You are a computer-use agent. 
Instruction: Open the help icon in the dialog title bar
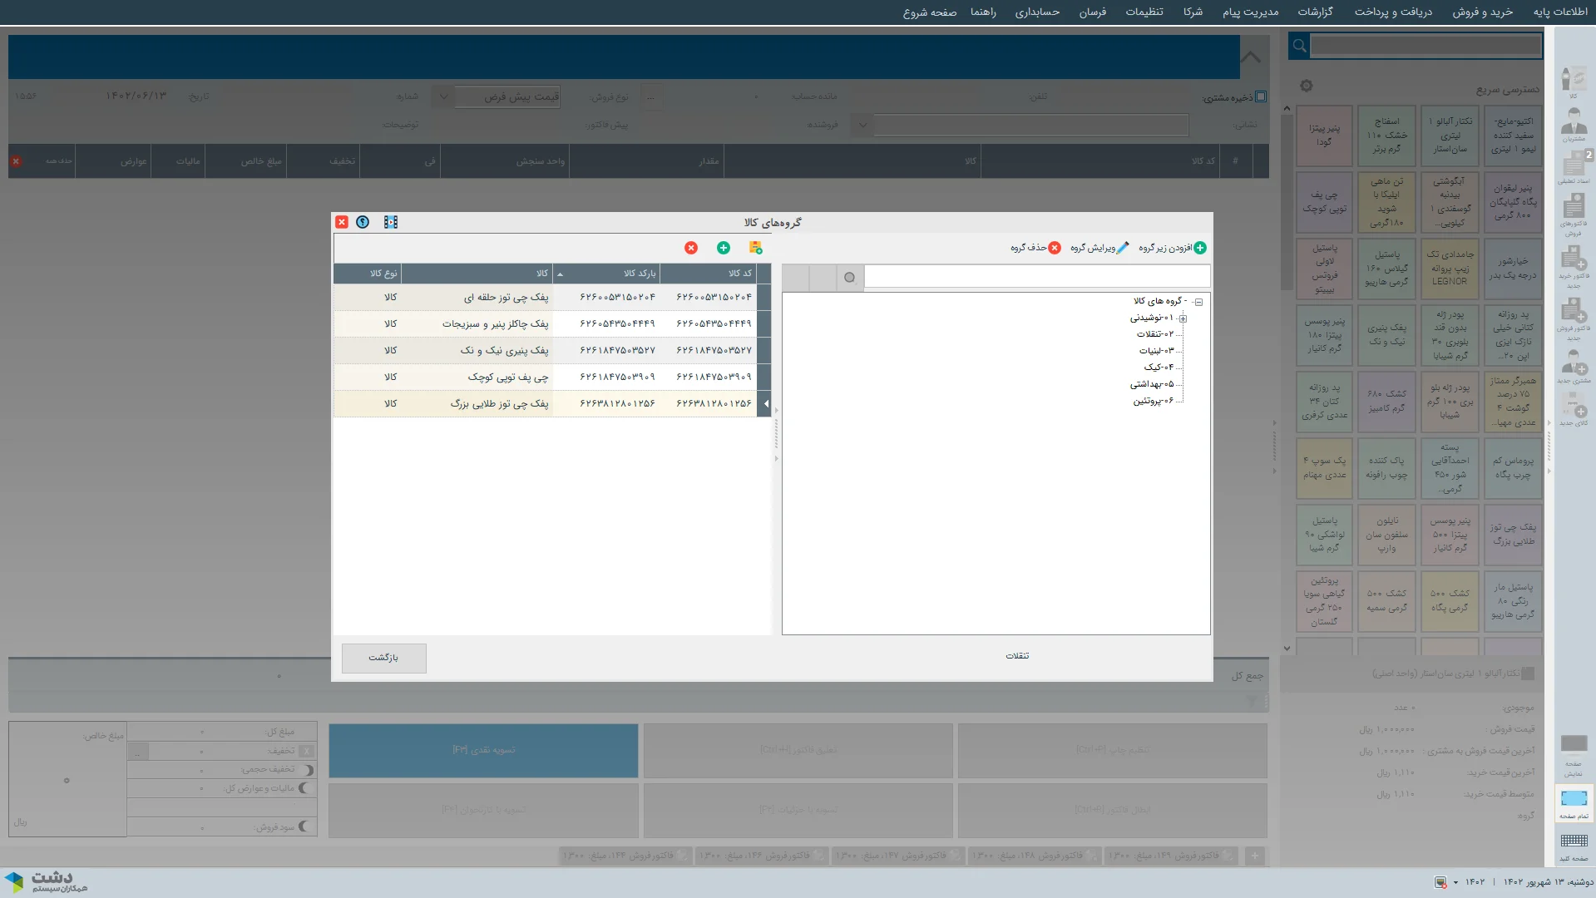click(x=363, y=222)
